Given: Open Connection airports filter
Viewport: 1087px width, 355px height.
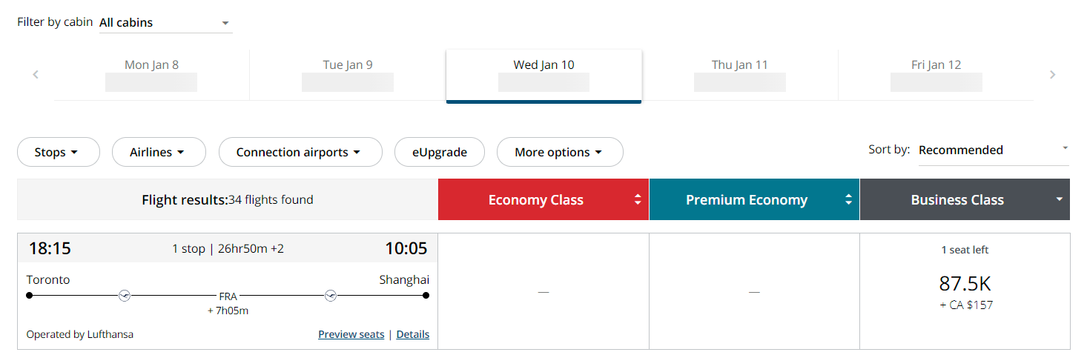Looking at the screenshot, I should (x=300, y=152).
